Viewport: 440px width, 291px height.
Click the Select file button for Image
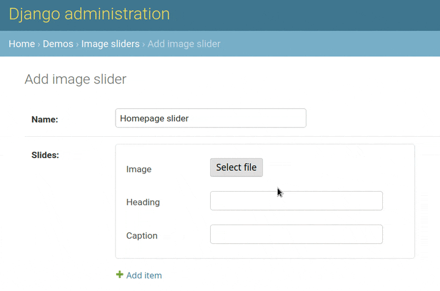[237, 167]
